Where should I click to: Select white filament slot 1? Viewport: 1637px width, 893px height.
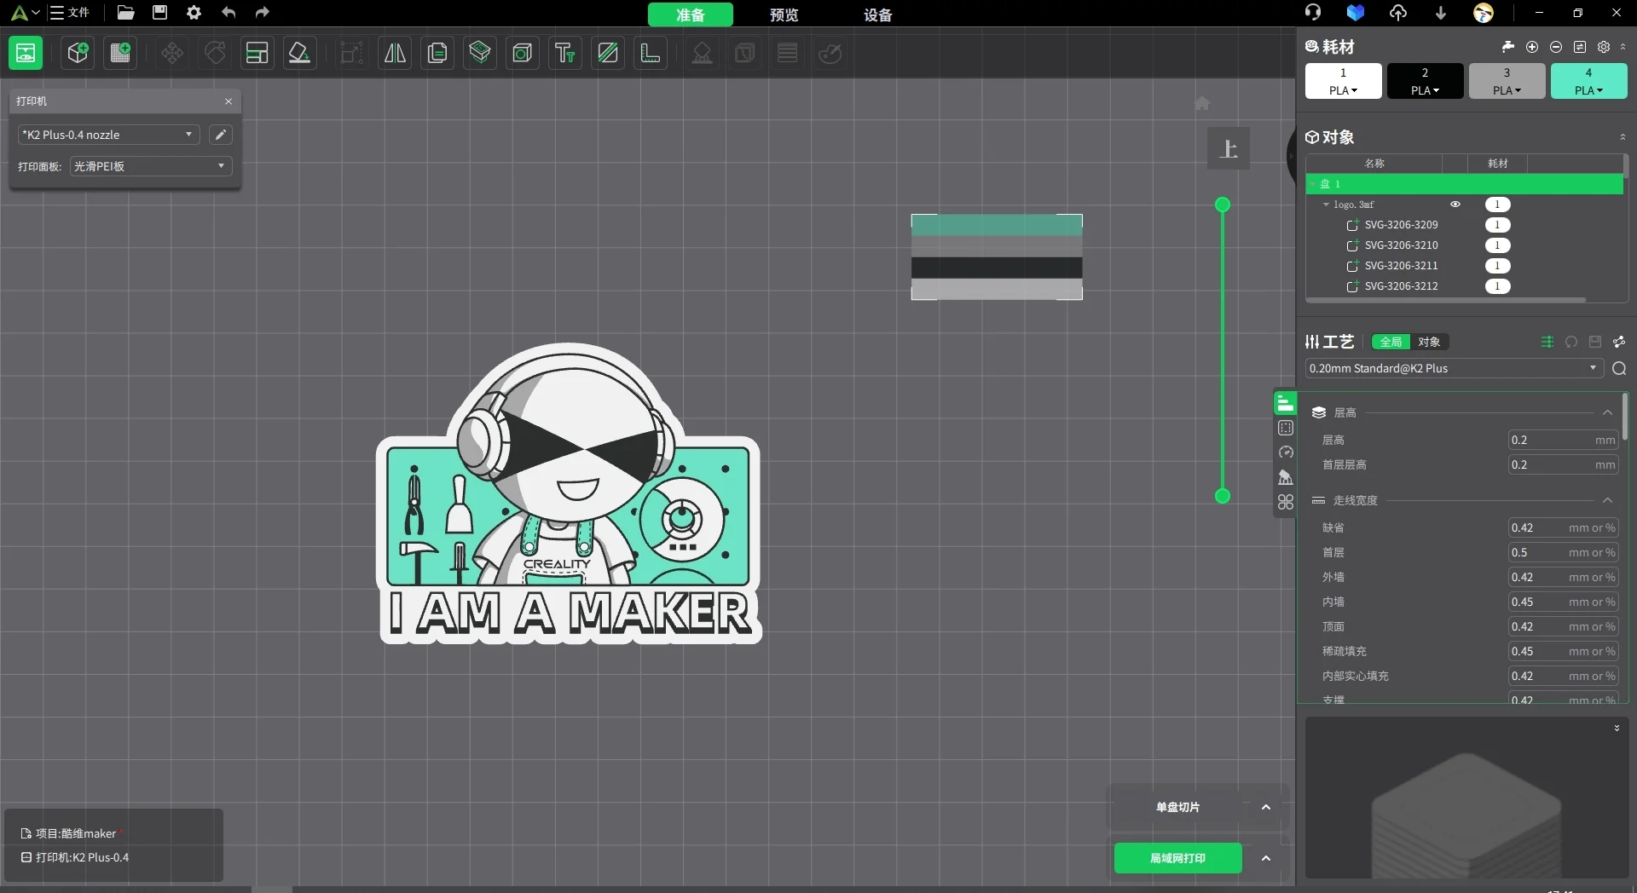(x=1343, y=81)
